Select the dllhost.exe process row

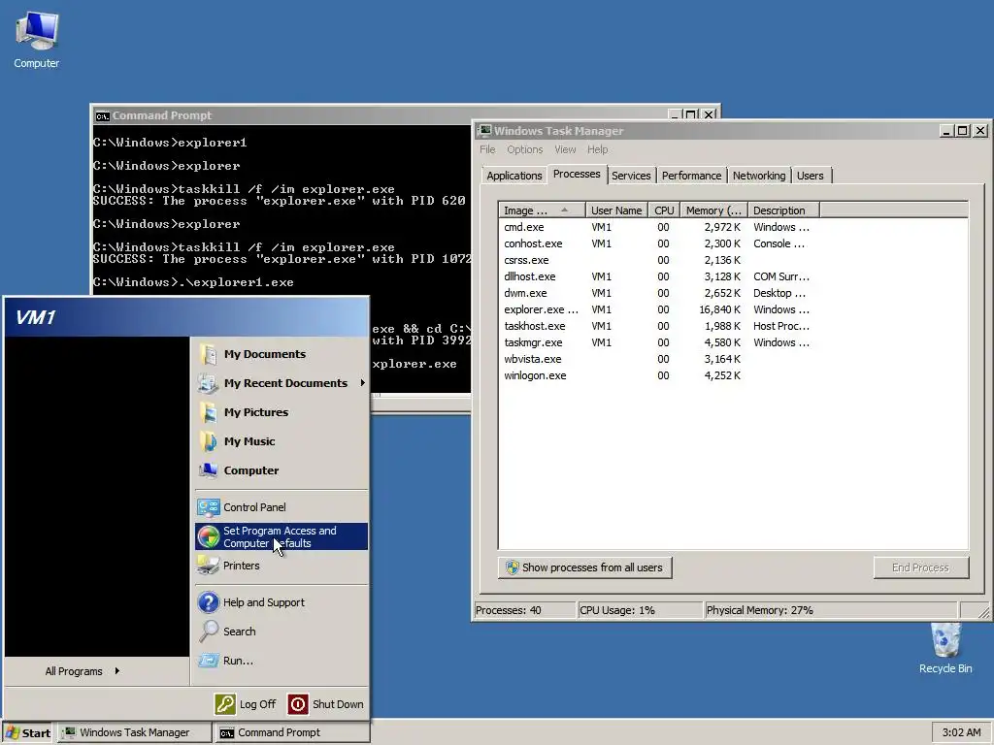pyautogui.click(x=734, y=276)
